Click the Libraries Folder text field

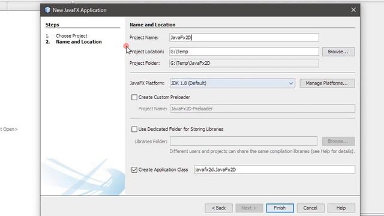244,141
